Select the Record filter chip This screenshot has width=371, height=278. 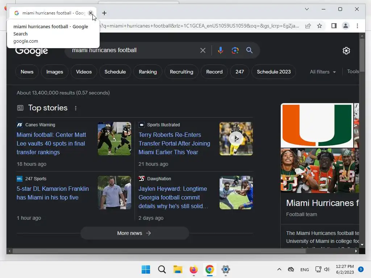pyautogui.click(x=214, y=72)
